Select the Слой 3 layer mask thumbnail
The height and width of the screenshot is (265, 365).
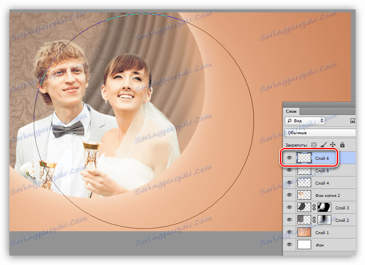[324, 207]
